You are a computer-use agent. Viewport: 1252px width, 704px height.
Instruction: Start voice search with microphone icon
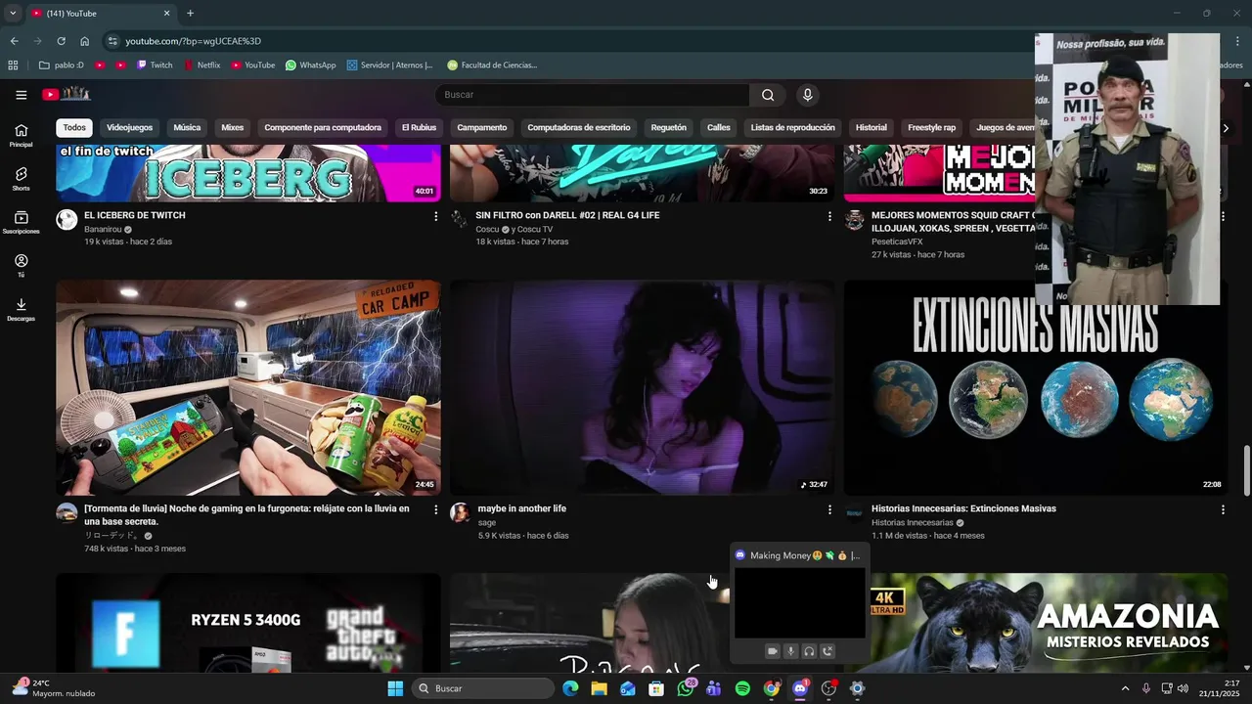point(807,95)
